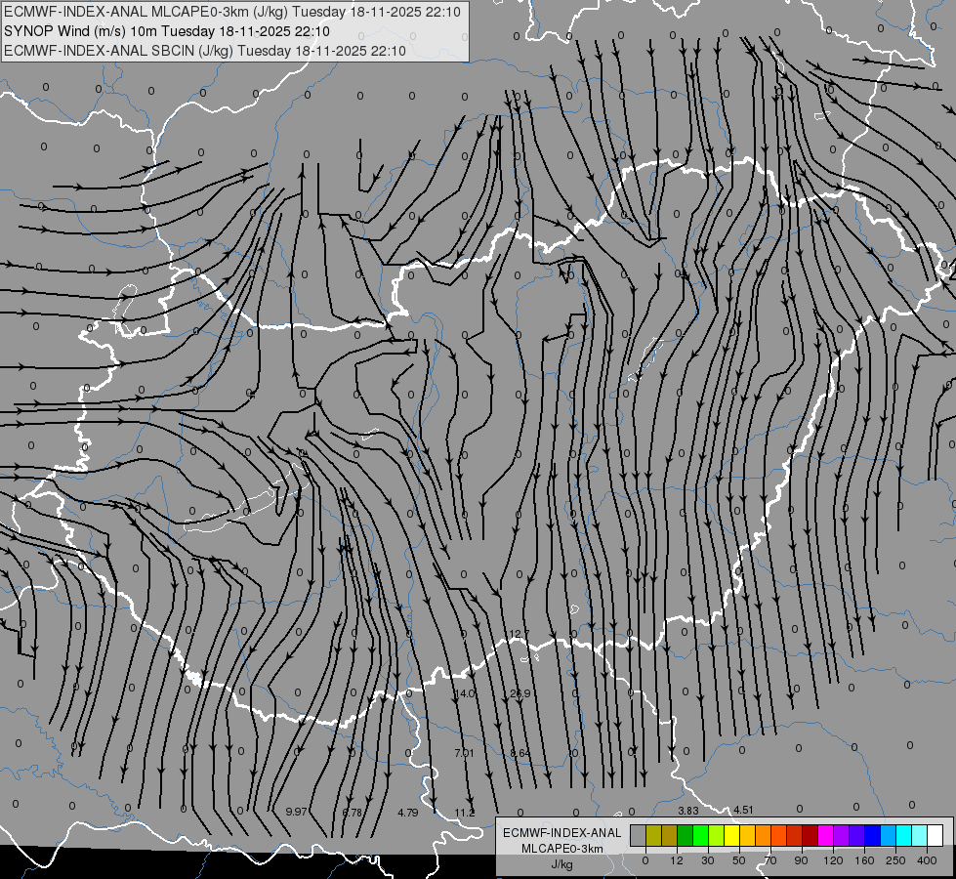956x879 pixels.
Task: Select the magenta swatch in the color scale
Action: point(825,835)
